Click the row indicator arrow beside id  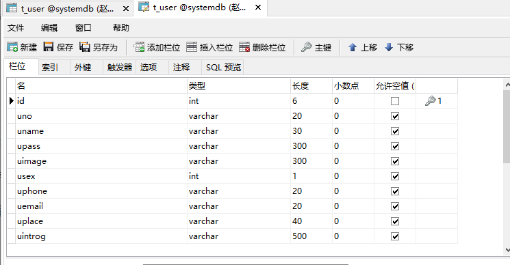12,101
